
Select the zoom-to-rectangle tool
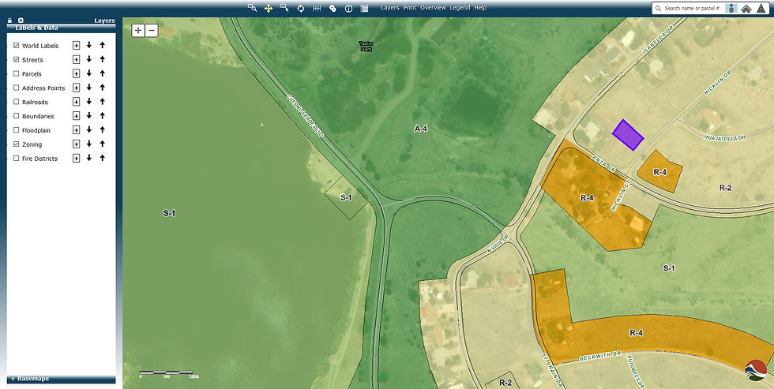252,8
